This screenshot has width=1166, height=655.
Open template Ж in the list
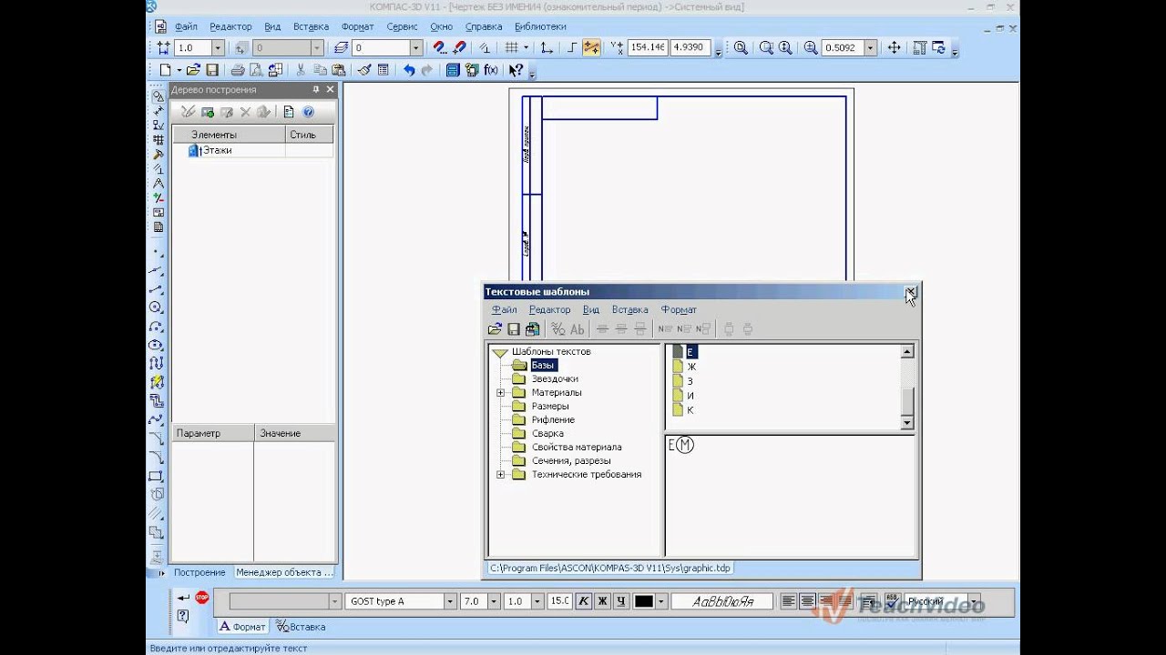pos(691,367)
